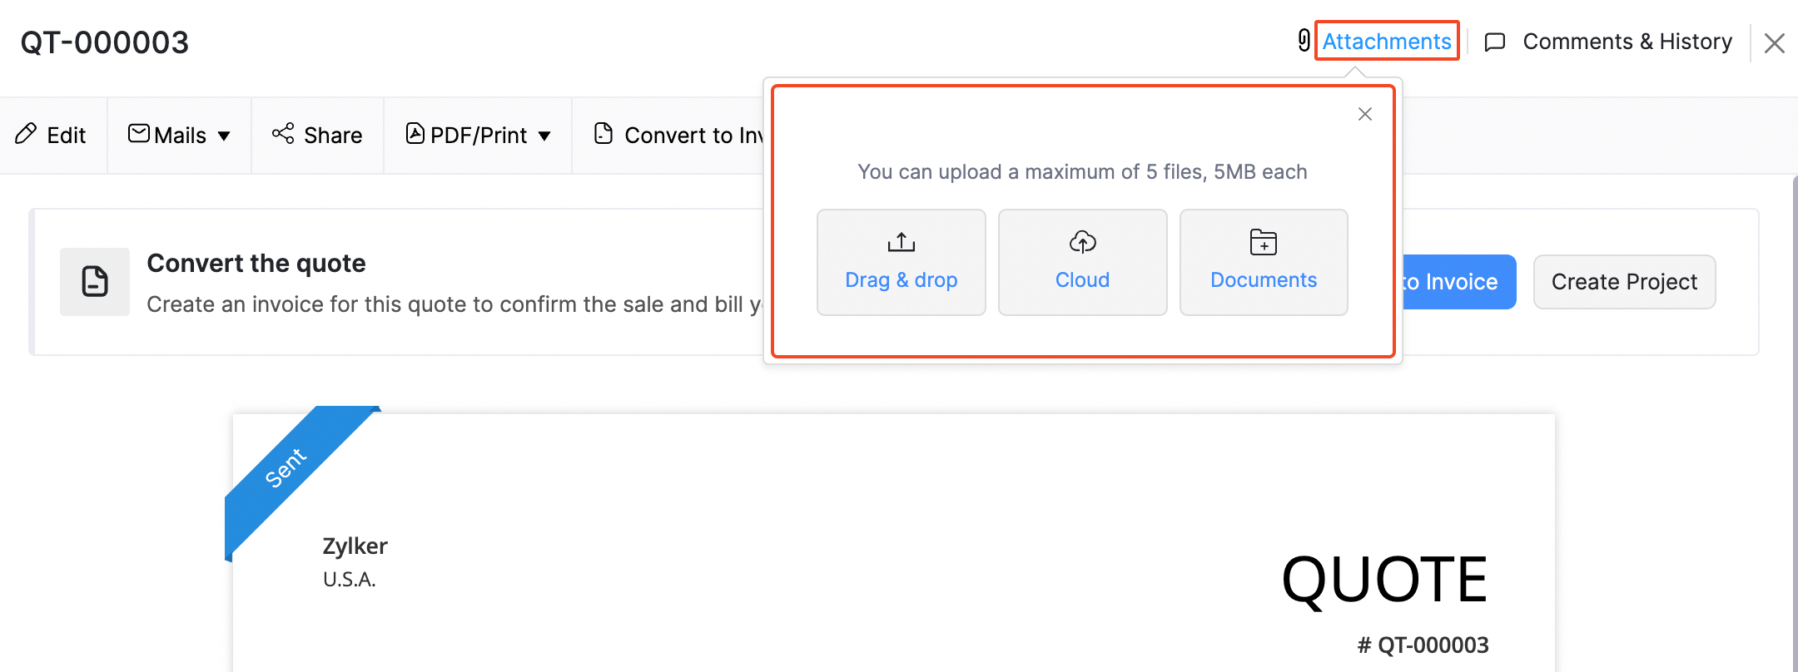1798x672 pixels.
Task: Expand the PDF/Print dropdown arrow
Action: pyautogui.click(x=544, y=136)
